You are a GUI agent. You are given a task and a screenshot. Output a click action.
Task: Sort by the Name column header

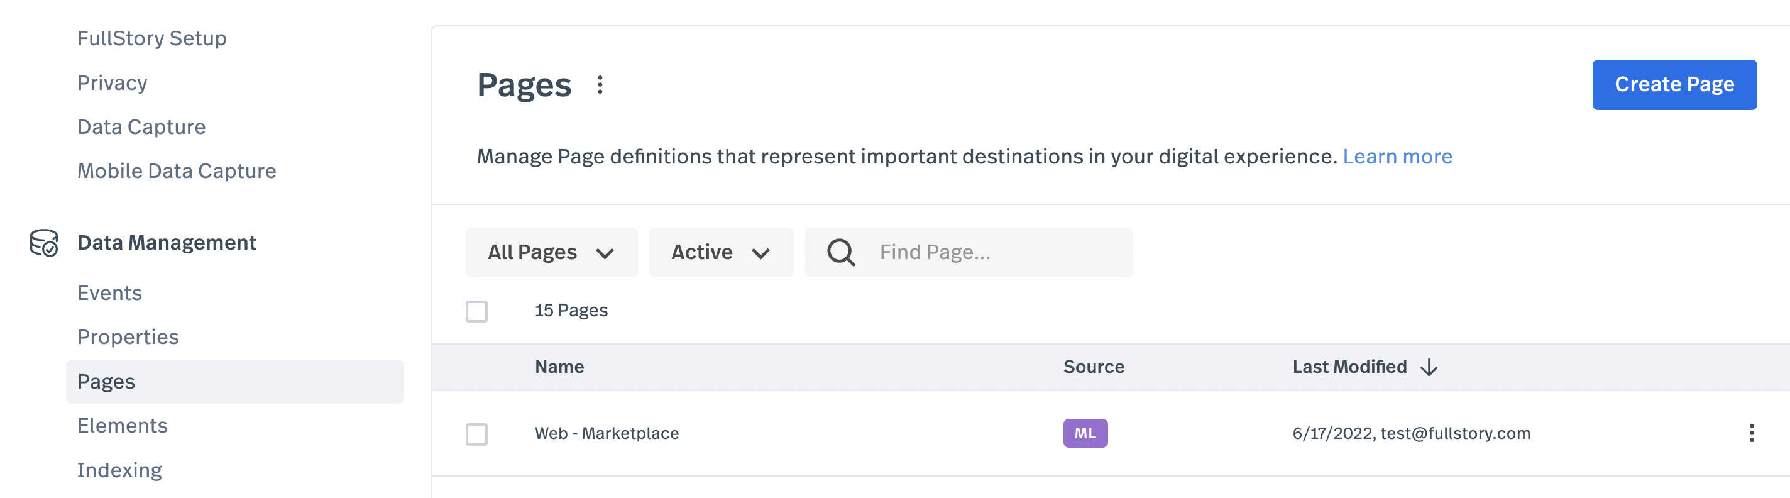pos(559,367)
